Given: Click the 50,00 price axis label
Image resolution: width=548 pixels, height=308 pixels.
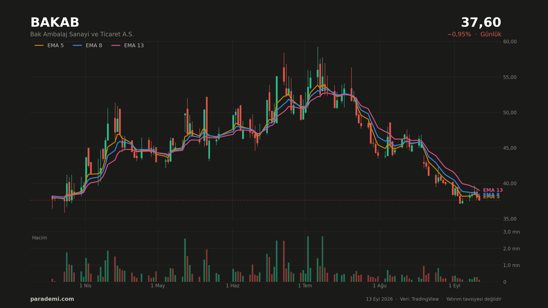Looking at the screenshot, I should [510, 113].
